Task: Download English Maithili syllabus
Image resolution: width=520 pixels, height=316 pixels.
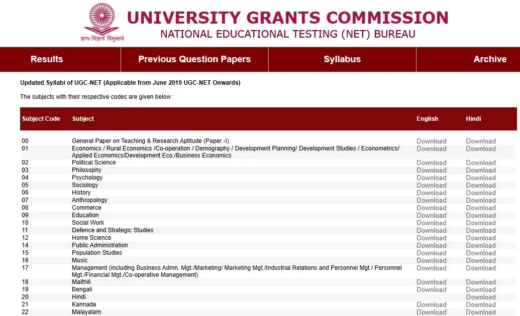Action: [x=432, y=282]
